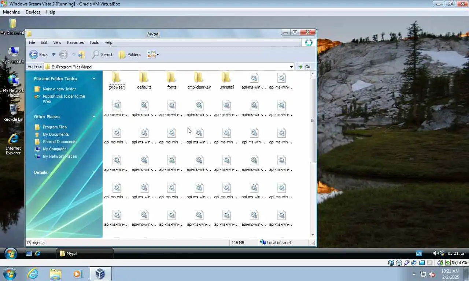
Task: Show hidden host tray icons arrow
Action: point(414,274)
